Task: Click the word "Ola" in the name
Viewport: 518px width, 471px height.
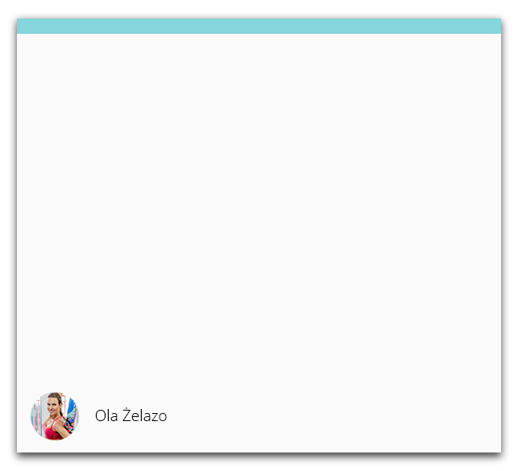Action: (106, 416)
